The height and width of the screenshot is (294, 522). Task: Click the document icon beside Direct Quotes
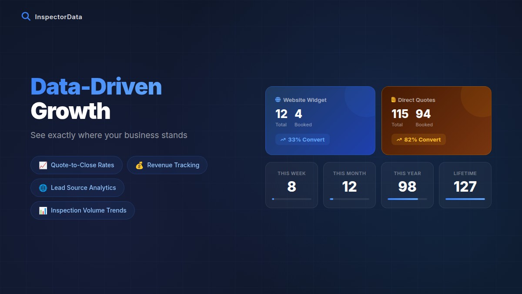(394, 100)
